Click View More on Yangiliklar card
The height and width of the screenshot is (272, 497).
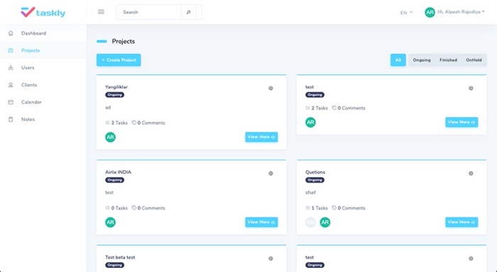point(261,137)
